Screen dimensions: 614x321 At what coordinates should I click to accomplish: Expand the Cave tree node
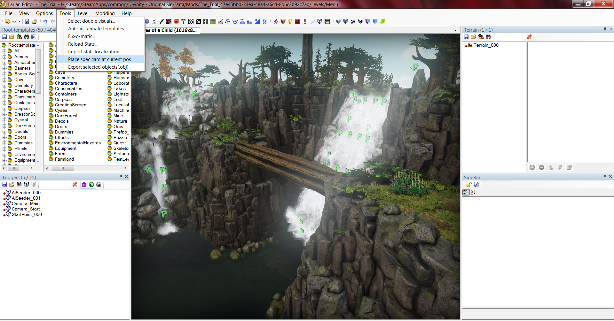coord(4,80)
